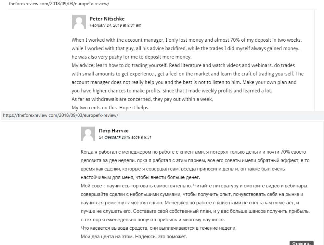Click the line starting "account manager does not really"
The width and height of the screenshot is (324, 245).
click(x=184, y=82)
